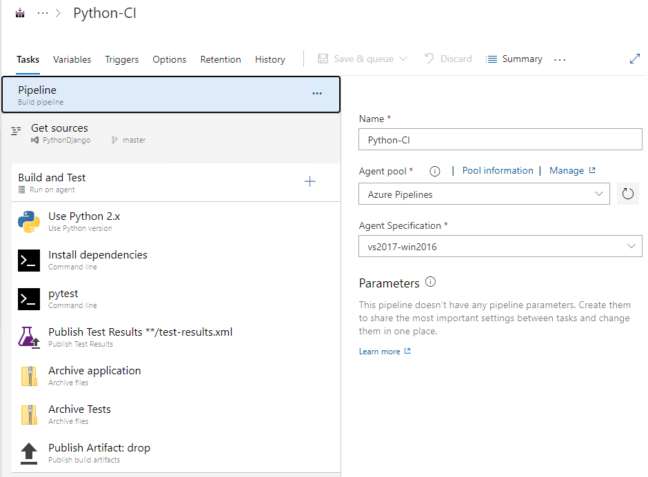
Task: Click the Name input field
Action: [500, 139]
